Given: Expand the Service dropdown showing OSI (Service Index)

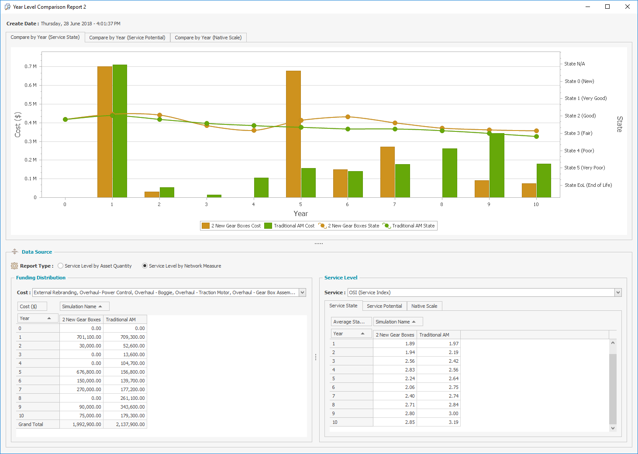Looking at the screenshot, I should pyautogui.click(x=618, y=292).
